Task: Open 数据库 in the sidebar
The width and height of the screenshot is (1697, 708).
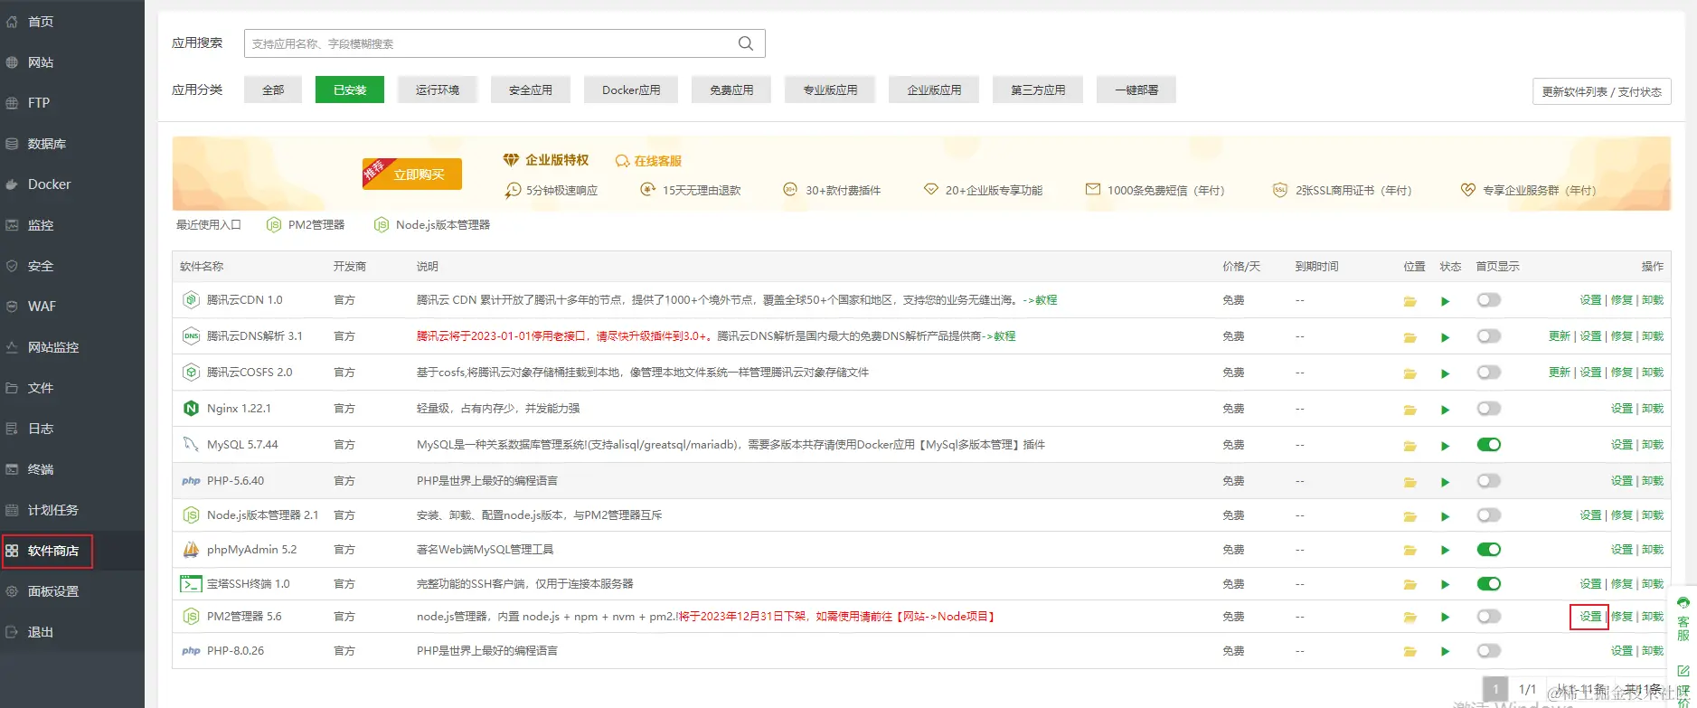Action: click(x=47, y=144)
